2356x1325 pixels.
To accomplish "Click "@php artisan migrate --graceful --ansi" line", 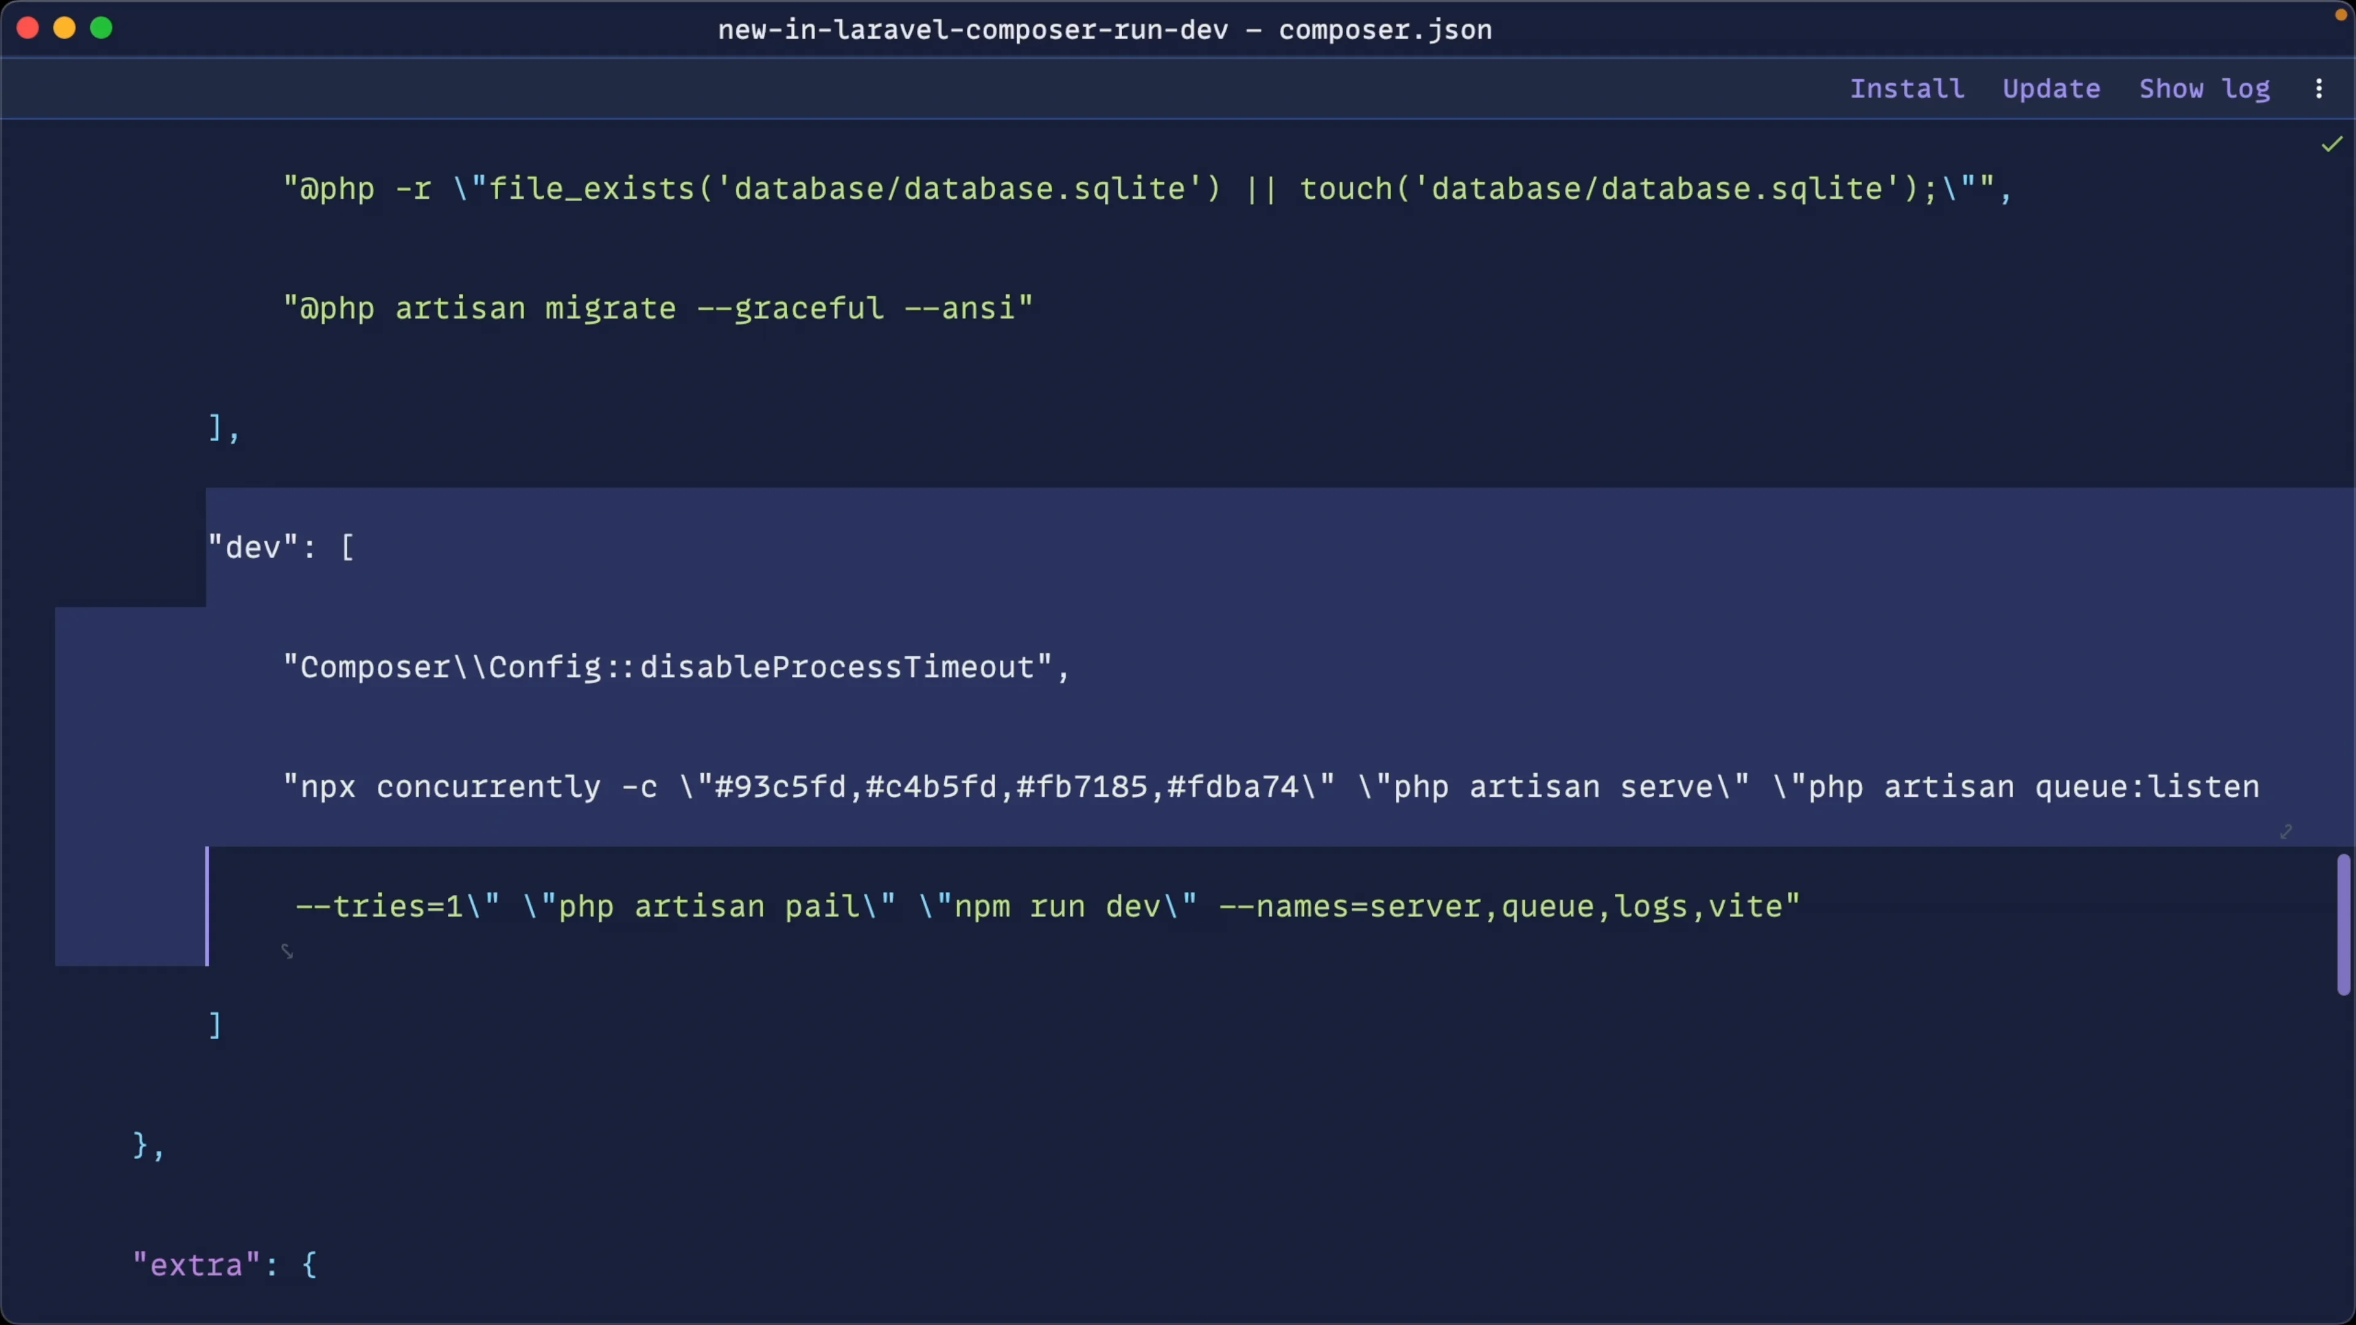I will click(x=658, y=309).
